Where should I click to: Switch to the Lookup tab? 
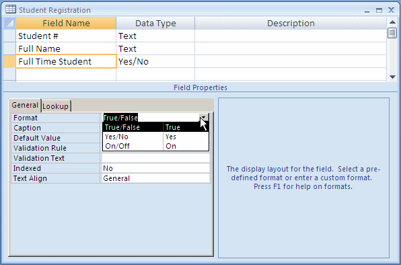point(55,106)
